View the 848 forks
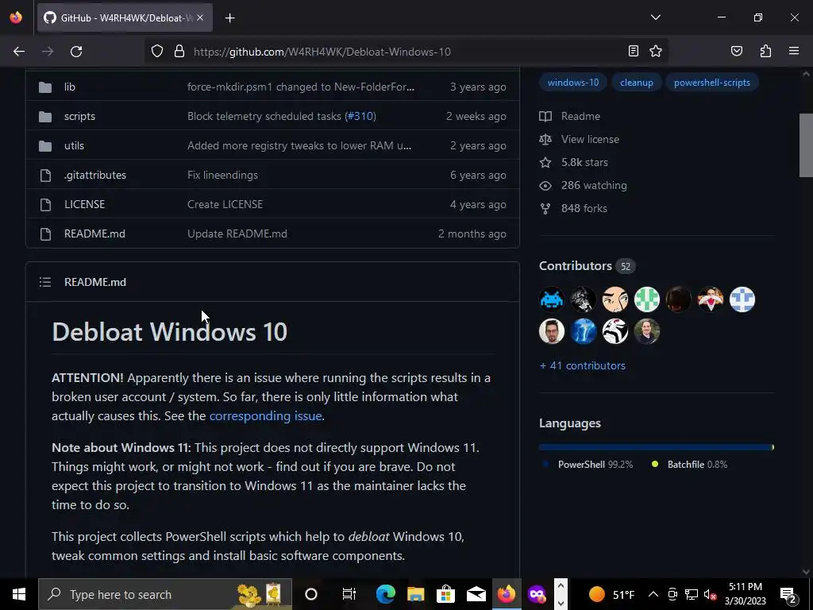The width and height of the screenshot is (813, 610). (x=584, y=209)
